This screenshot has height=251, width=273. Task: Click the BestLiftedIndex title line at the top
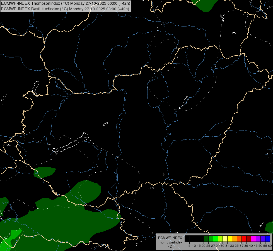[65, 9]
